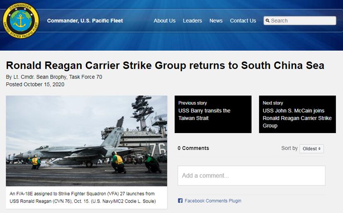Click the author byline Lt. Cmdr. Sean Brophy
This screenshot has width=343, height=213.
click(54, 77)
